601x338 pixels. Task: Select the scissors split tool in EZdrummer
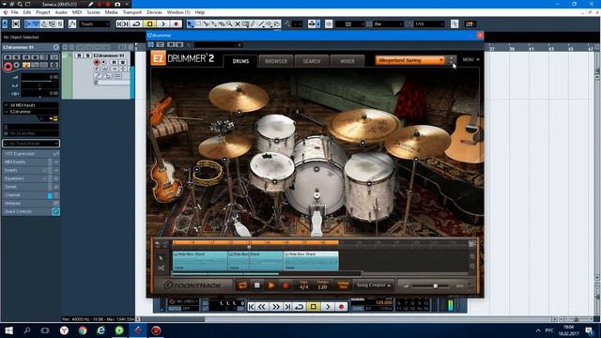coord(161,268)
